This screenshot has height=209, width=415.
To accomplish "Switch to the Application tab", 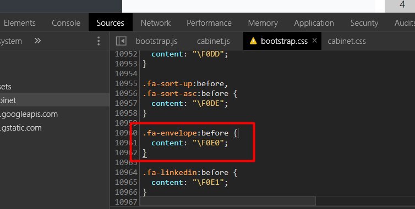I will point(314,23).
